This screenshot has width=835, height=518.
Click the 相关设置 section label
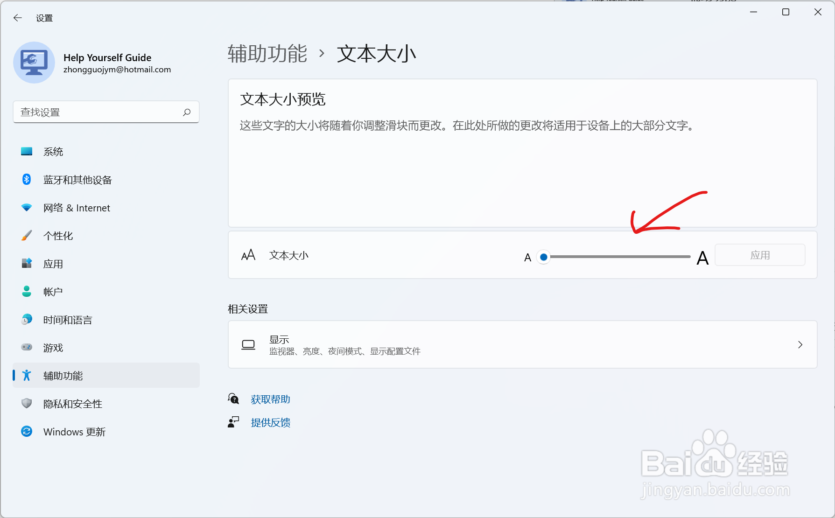coord(248,309)
